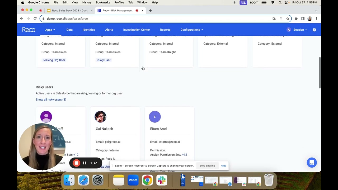Screen dimensions: 338x190
Task: Go back in Chrome
Action: pos(21,18)
